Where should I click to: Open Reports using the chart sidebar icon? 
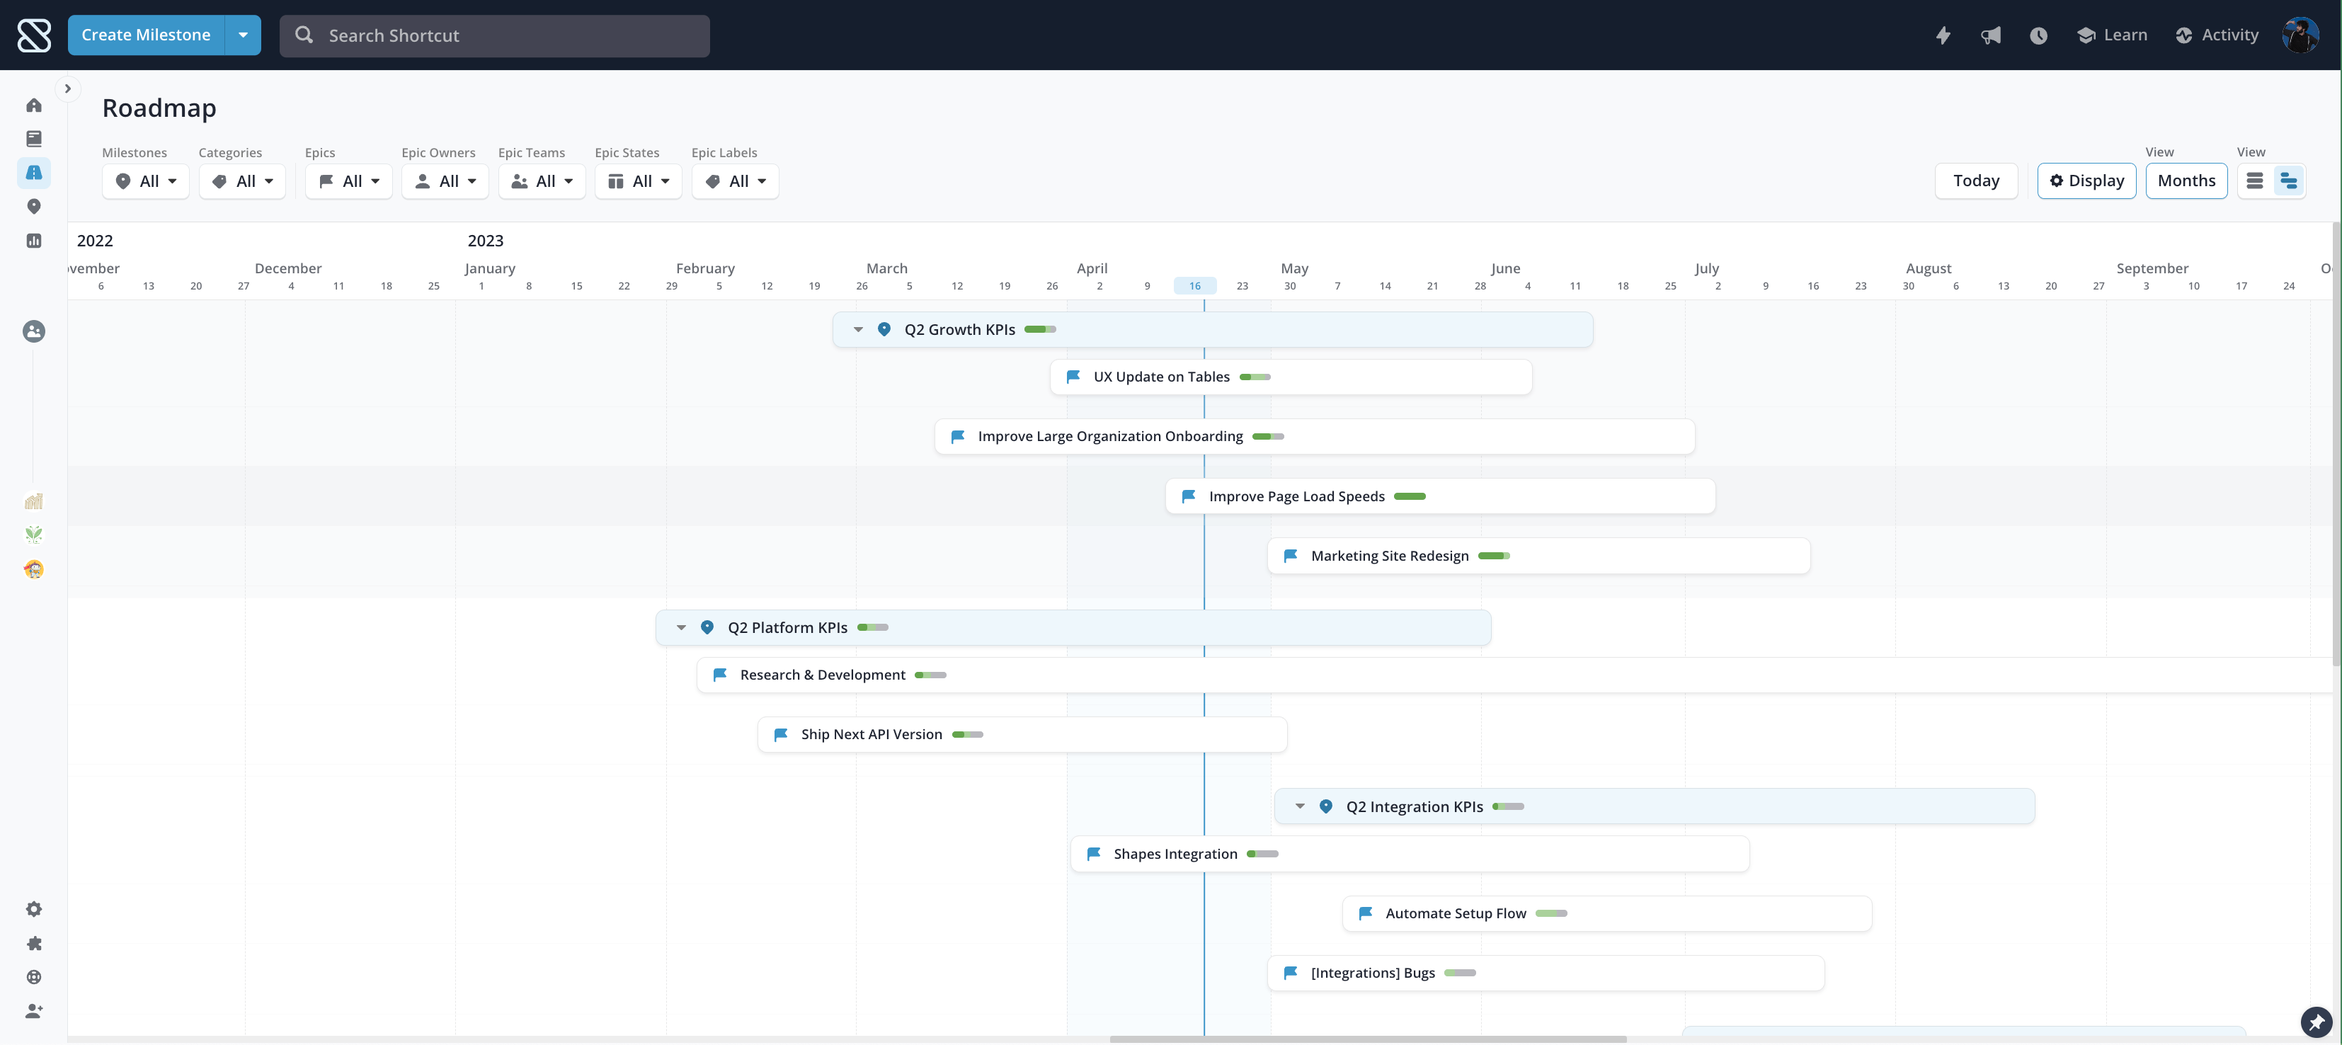click(x=34, y=240)
